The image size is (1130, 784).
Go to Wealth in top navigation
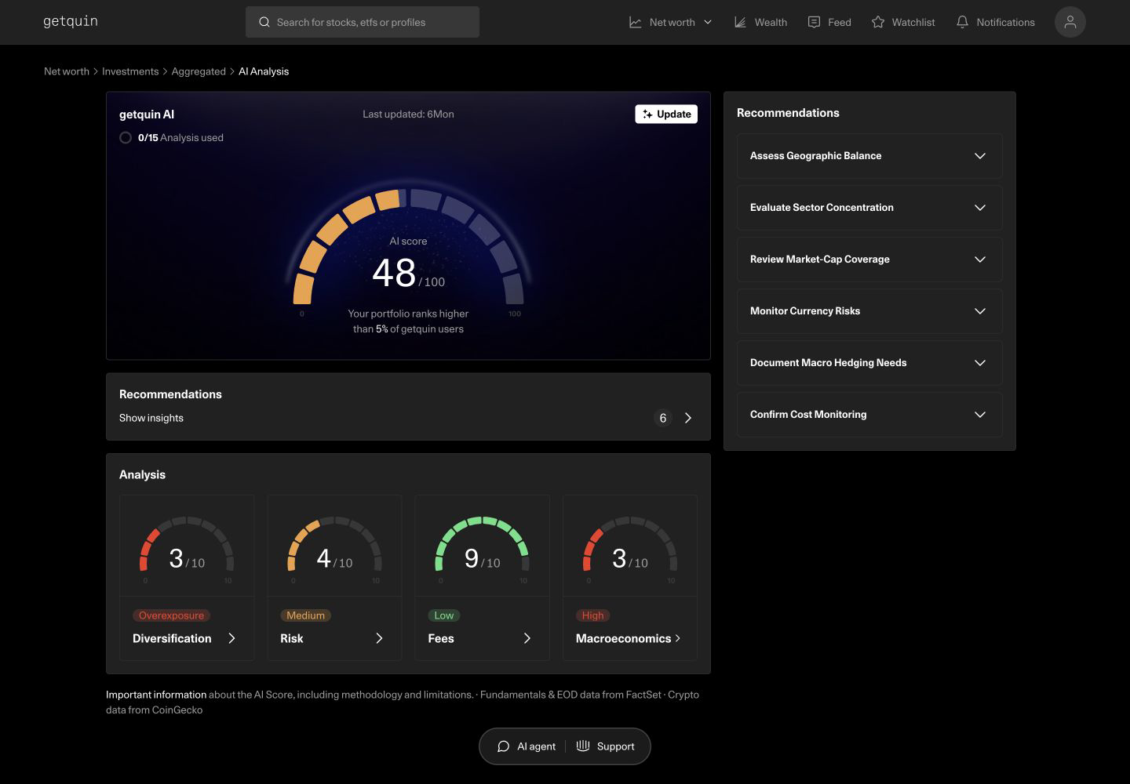click(x=760, y=22)
